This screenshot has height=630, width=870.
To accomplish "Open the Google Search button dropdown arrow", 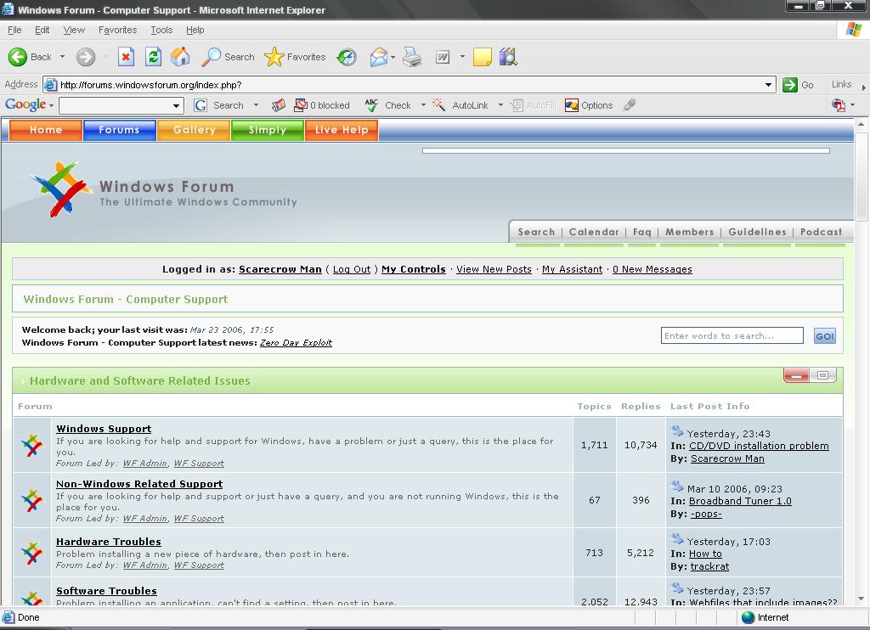I will (x=256, y=104).
